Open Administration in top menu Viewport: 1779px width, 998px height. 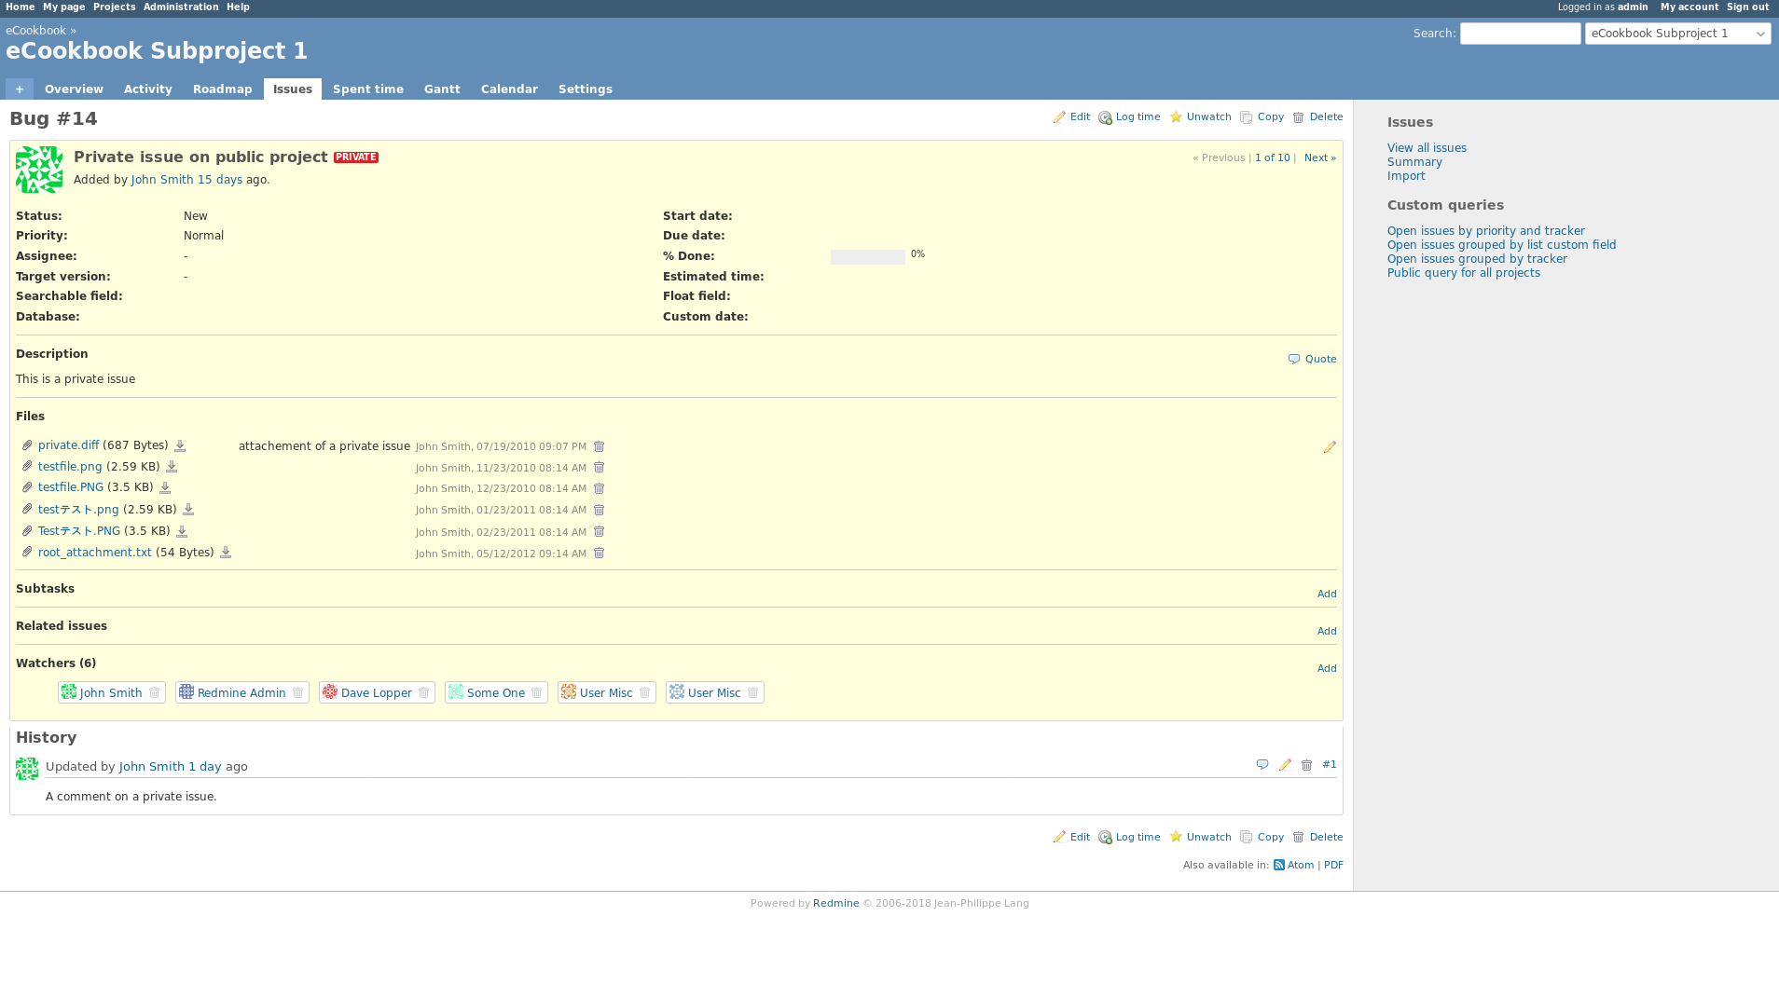point(181,7)
